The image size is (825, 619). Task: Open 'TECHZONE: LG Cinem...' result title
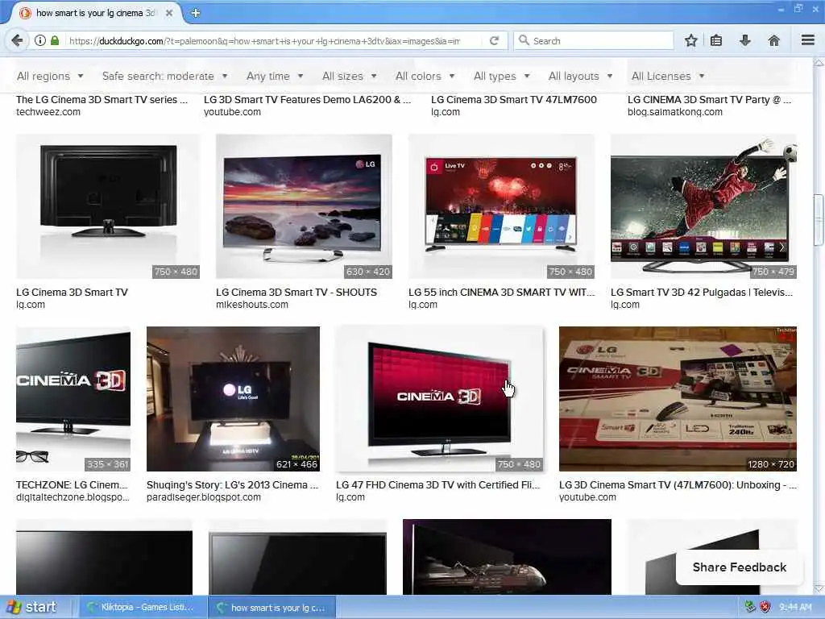coord(72,484)
